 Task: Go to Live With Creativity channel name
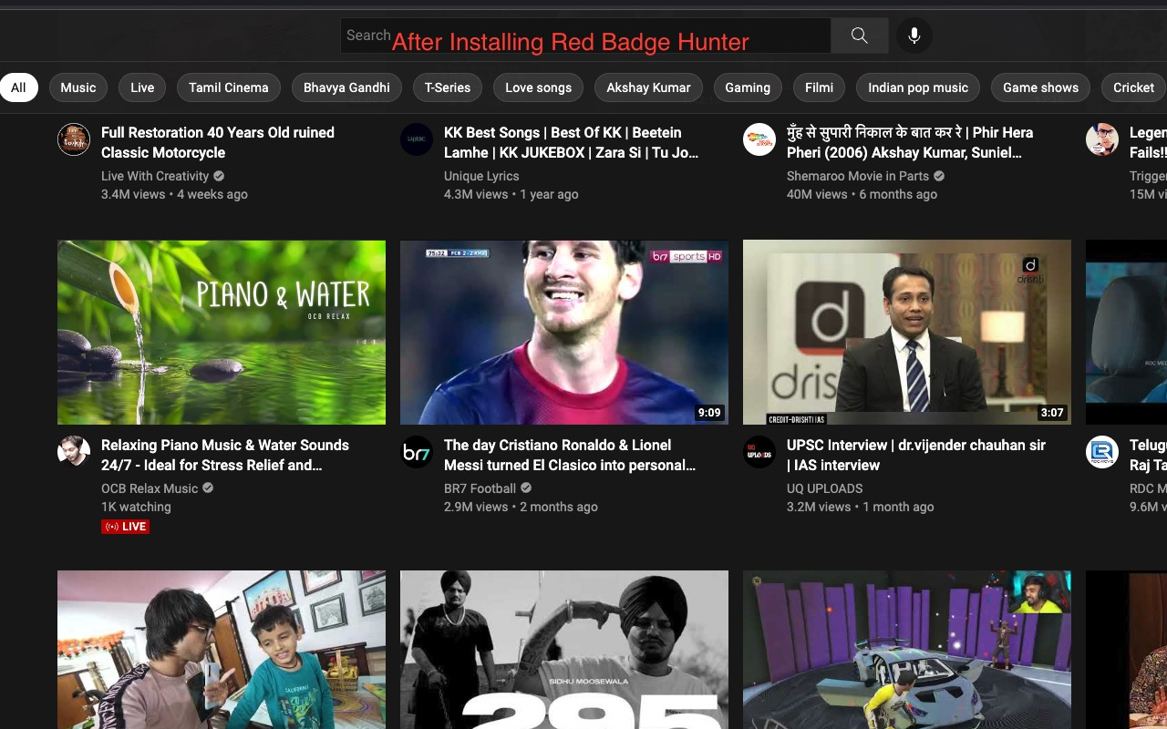coord(155,176)
